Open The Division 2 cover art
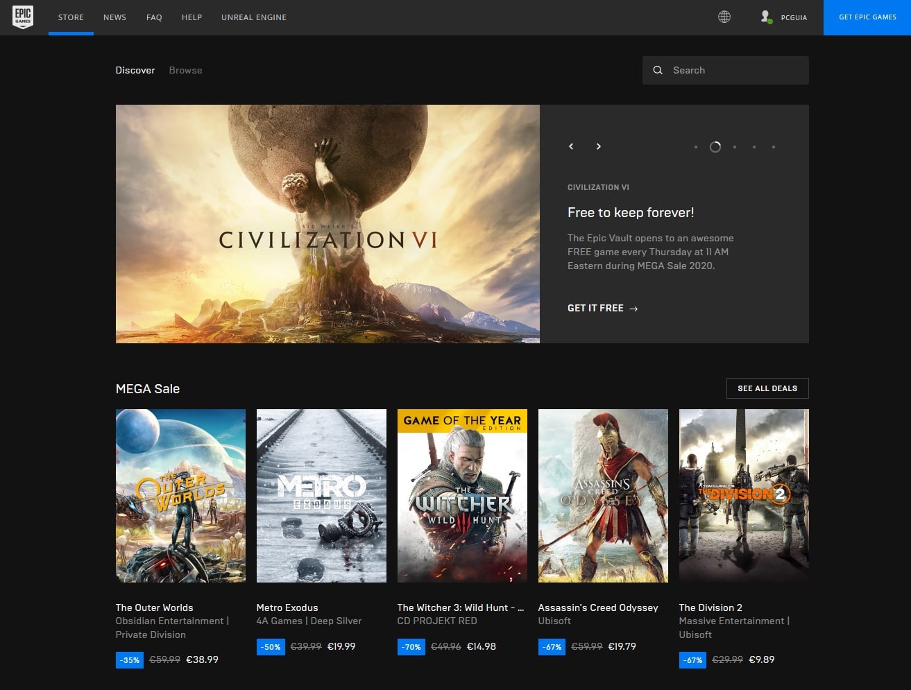 (744, 496)
